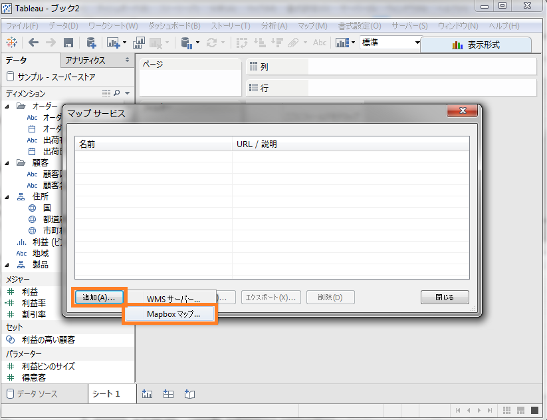Click the sort ascending toolbar icon
547x420 pixels.
click(x=260, y=43)
